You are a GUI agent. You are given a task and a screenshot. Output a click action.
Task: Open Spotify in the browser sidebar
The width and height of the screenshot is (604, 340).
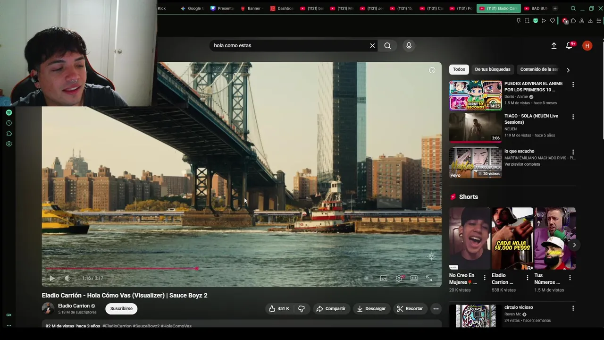8,112
